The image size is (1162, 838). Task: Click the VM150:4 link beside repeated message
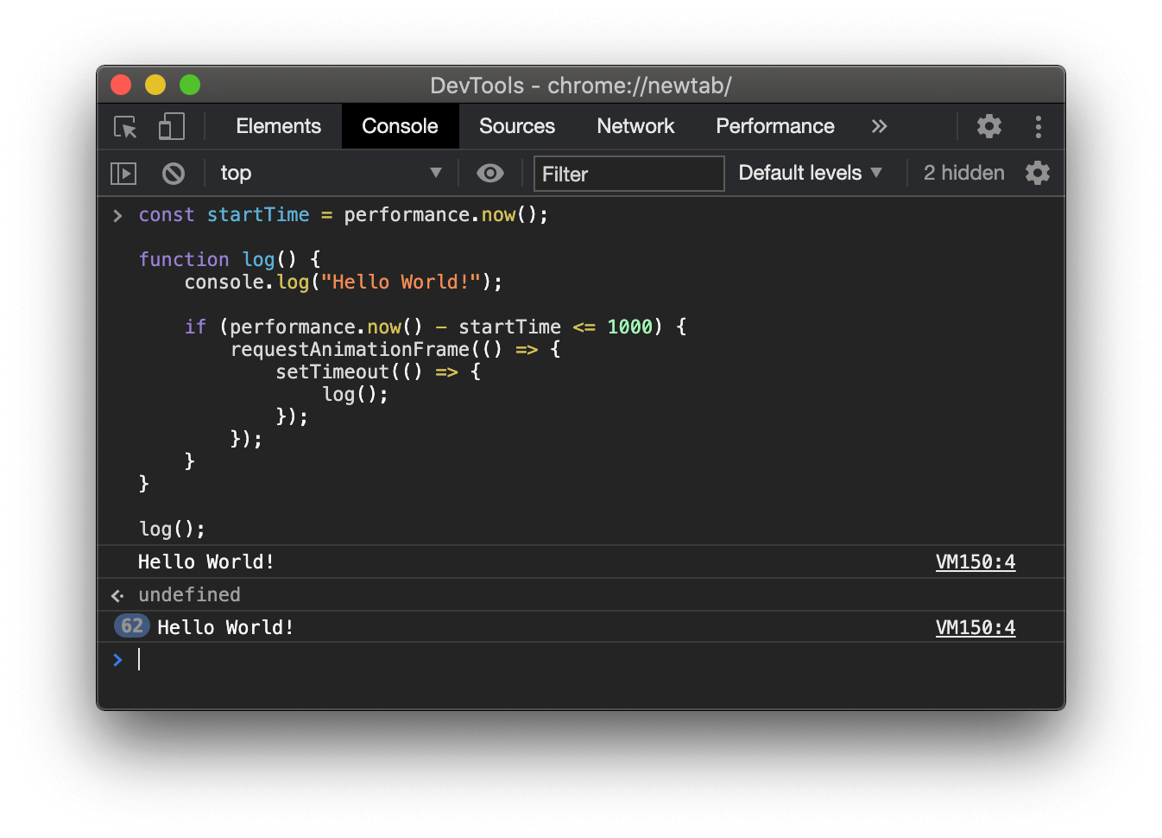[975, 628]
